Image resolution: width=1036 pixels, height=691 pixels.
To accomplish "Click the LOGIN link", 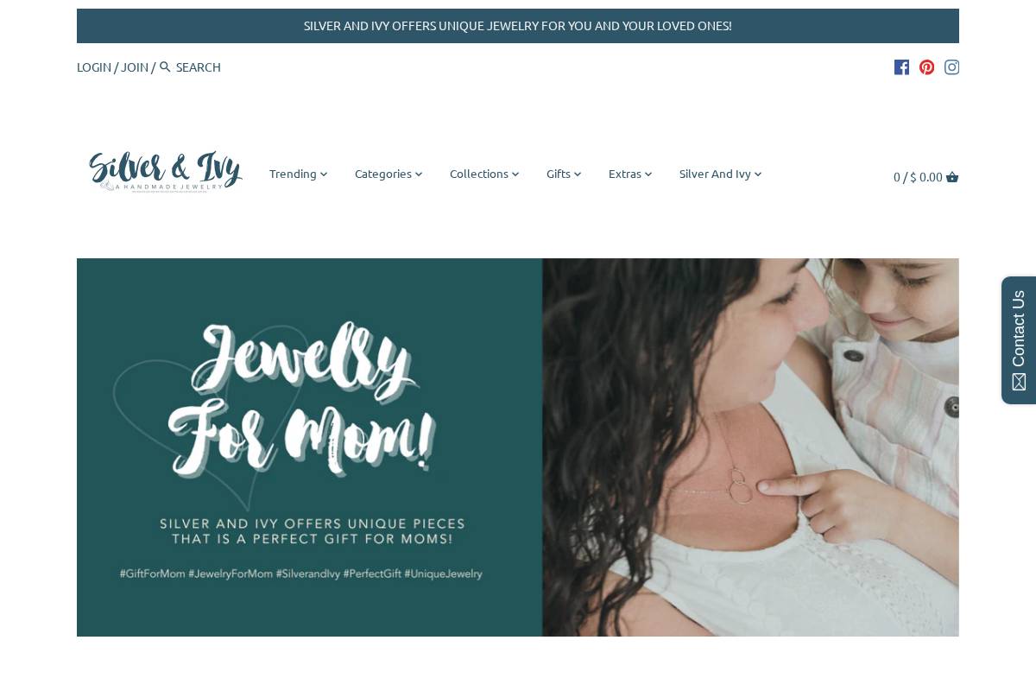I will click(94, 67).
